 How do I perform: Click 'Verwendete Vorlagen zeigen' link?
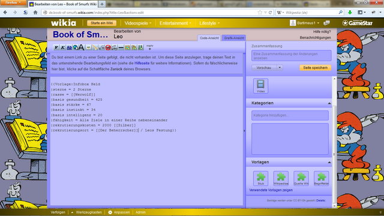[271, 190]
